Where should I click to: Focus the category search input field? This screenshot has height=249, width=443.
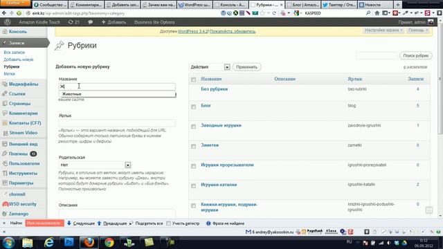pyautogui.click(x=377, y=55)
